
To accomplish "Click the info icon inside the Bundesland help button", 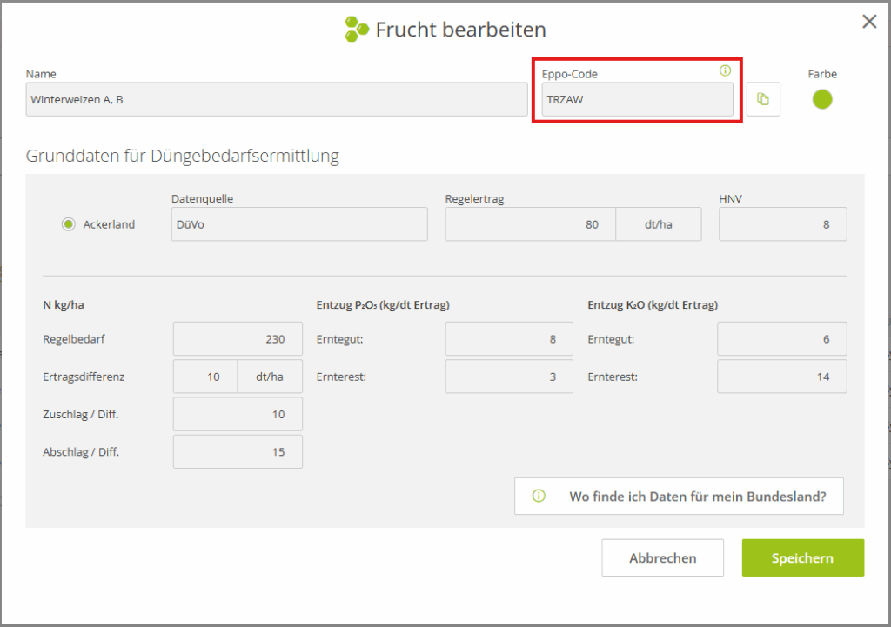I will (x=539, y=496).
